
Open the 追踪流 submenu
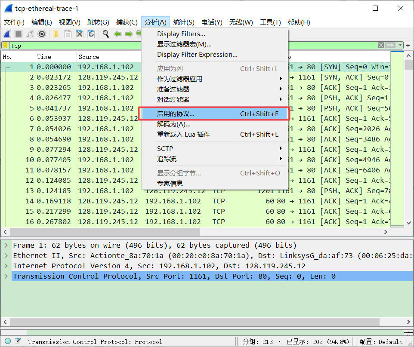tap(214, 159)
